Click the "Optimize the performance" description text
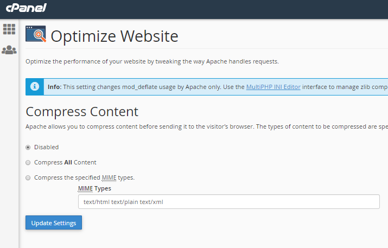Viewport: 388px width, 248px height. tap(152, 61)
